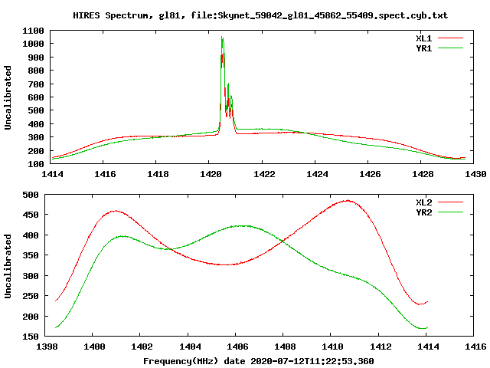Click the 1406 x-axis tick label
Screen dimensions: 490x368
tap(237, 347)
